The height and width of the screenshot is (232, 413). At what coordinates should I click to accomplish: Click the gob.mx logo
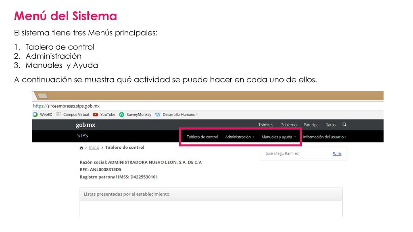coord(86,125)
